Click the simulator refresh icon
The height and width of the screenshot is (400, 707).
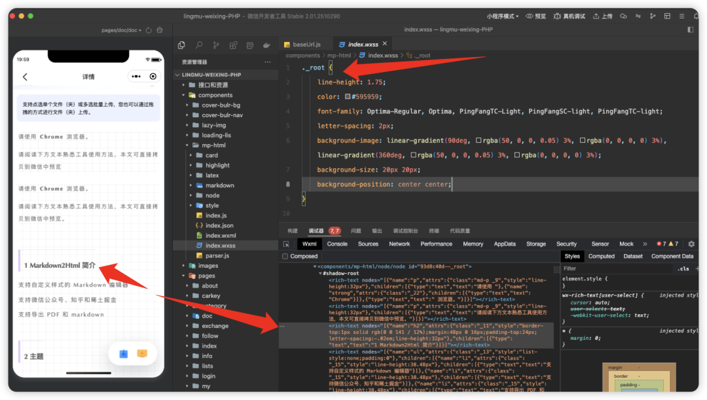[149, 30]
